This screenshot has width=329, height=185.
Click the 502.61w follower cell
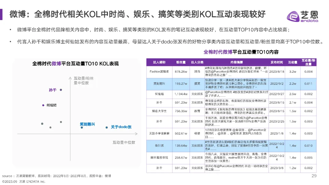[181, 134]
